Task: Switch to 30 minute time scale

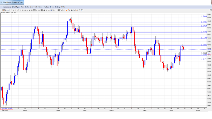Action: click(x=23, y=10)
